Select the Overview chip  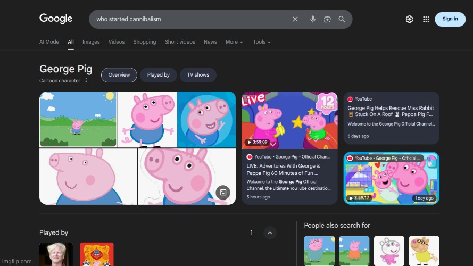point(119,75)
